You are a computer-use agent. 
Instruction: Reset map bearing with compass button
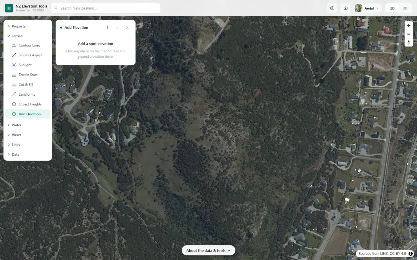[409, 42]
